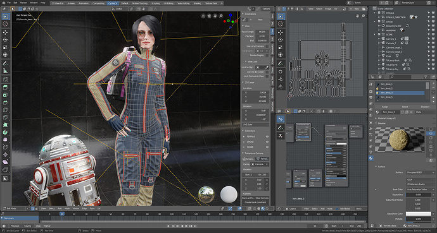The height and width of the screenshot is (233, 437).
Task: Open the Render menu
Action: coord(23,3)
